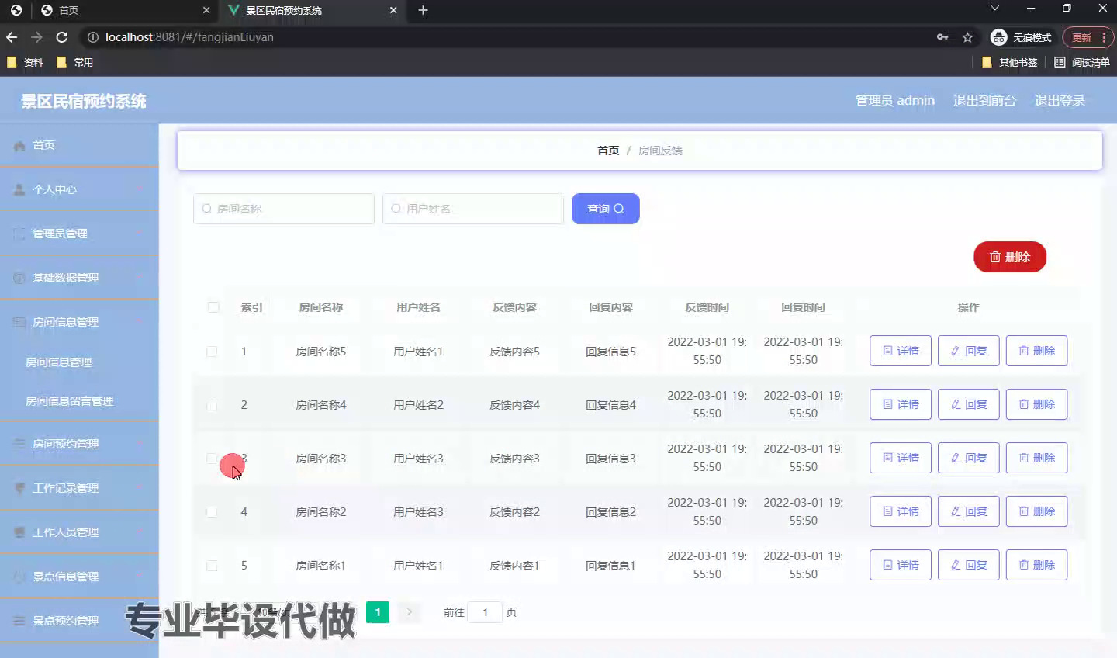1117x658 pixels.
Task: Click the icon beside 房间信息管理 parent menu
Action: pyautogui.click(x=19, y=323)
